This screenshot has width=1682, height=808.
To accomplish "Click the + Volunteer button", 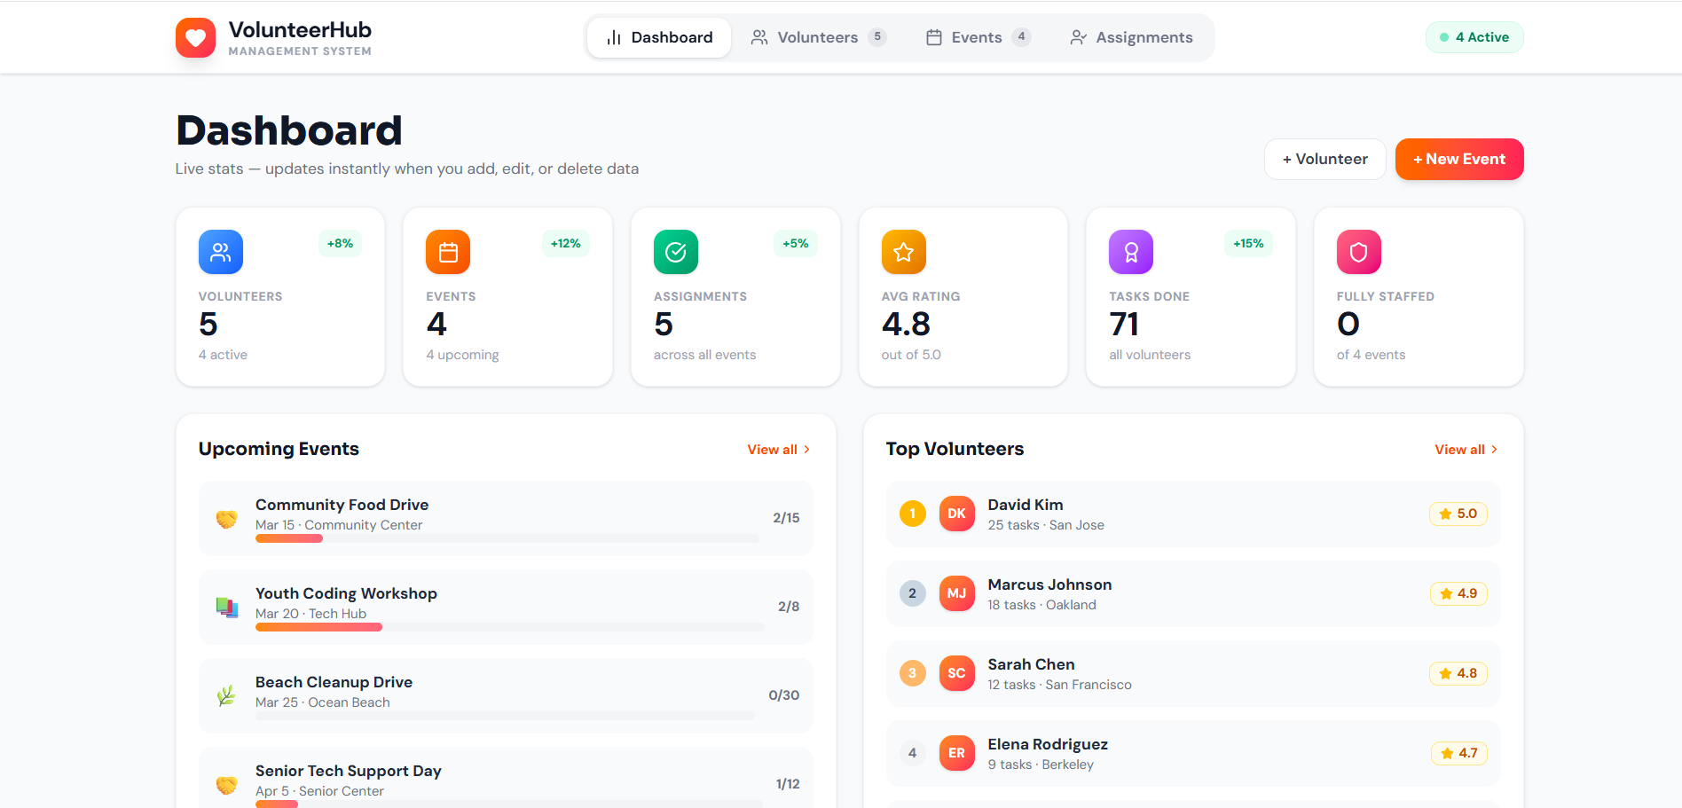I will 1324,160.
